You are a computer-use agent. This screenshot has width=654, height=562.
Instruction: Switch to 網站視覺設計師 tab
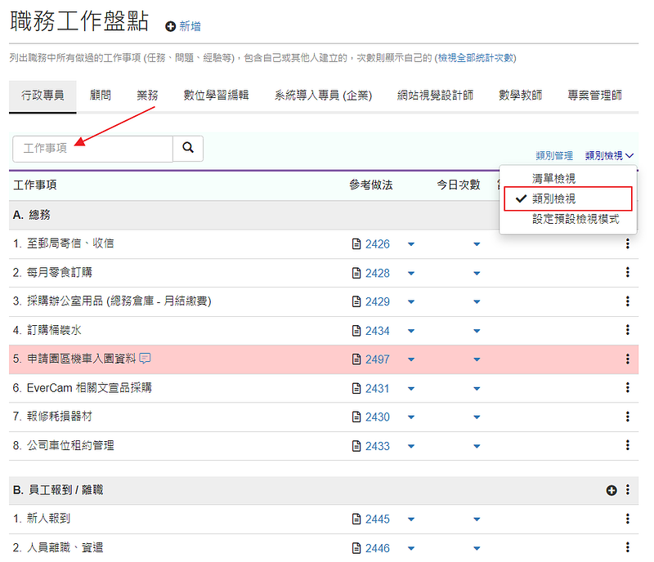coord(435,96)
